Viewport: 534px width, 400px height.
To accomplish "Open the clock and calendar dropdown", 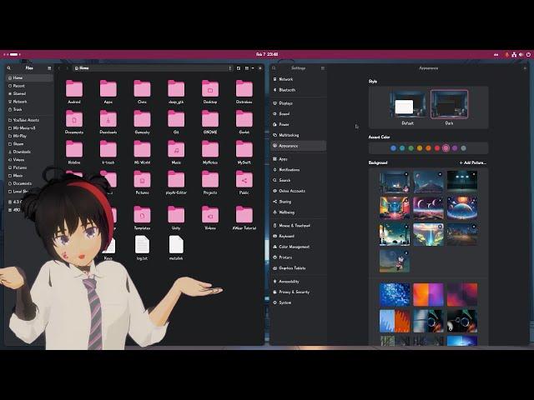I will (266, 53).
